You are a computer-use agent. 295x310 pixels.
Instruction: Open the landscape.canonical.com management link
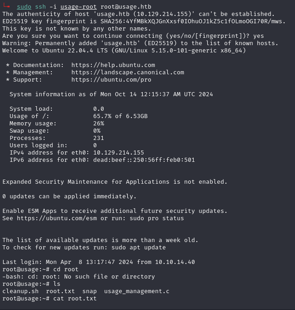click(x=128, y=72)
